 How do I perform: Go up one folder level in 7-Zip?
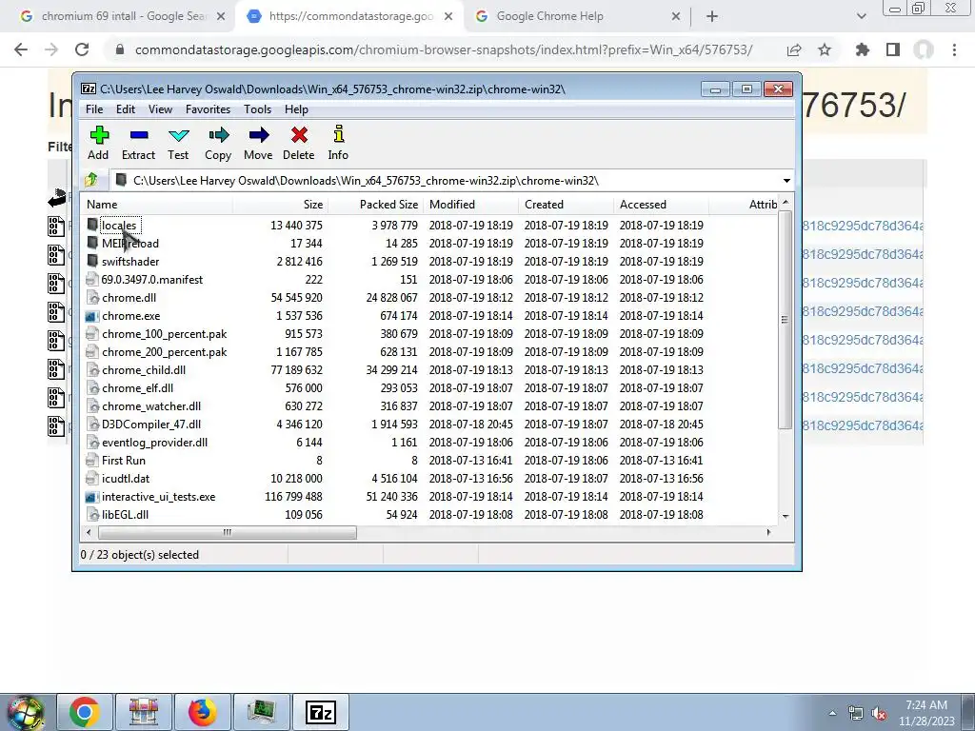point(91,180)
